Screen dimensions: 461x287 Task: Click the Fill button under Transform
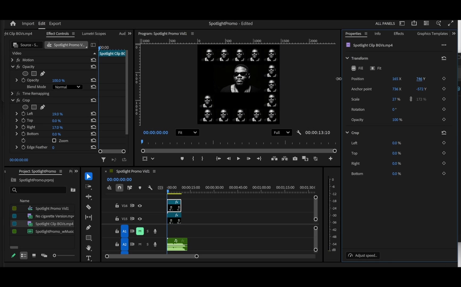(357, 68)
